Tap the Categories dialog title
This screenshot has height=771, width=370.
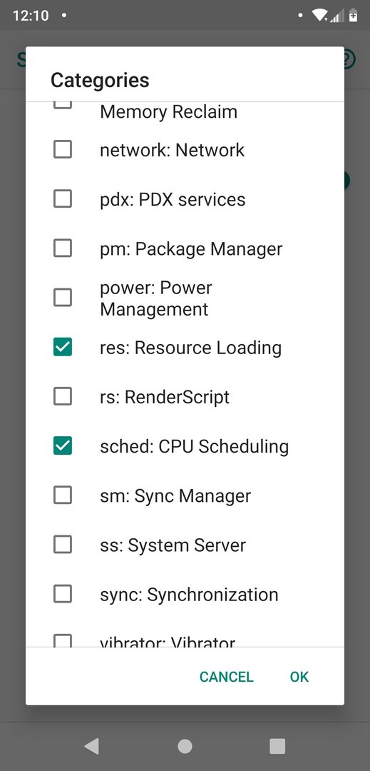tap(100, 80)
